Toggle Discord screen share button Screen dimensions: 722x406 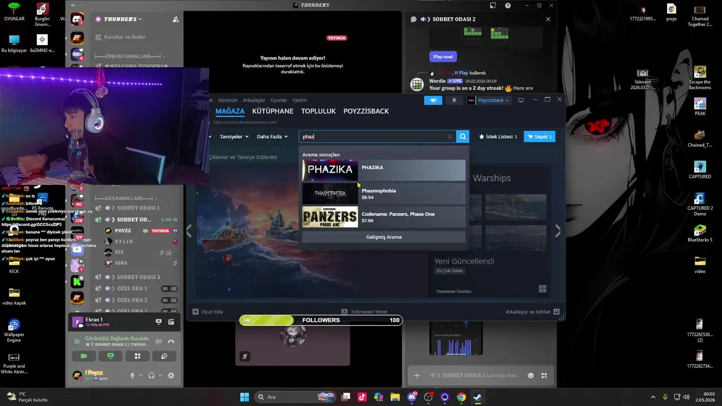point(111,356)
